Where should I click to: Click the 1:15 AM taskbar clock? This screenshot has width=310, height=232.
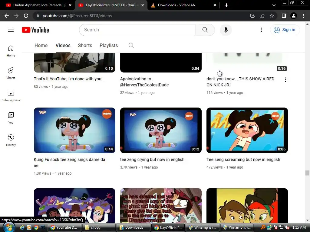299,227
